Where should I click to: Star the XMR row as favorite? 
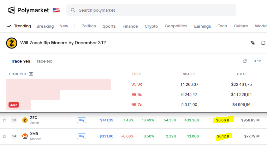[x=4, y=136]
